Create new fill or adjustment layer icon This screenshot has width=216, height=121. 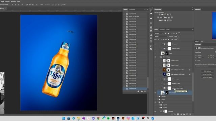[x=181, y=114]
